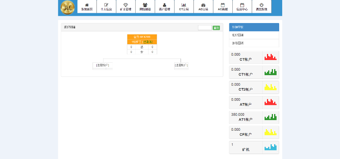Click the green bar chart beside CT1帐户

pos(270,72)
